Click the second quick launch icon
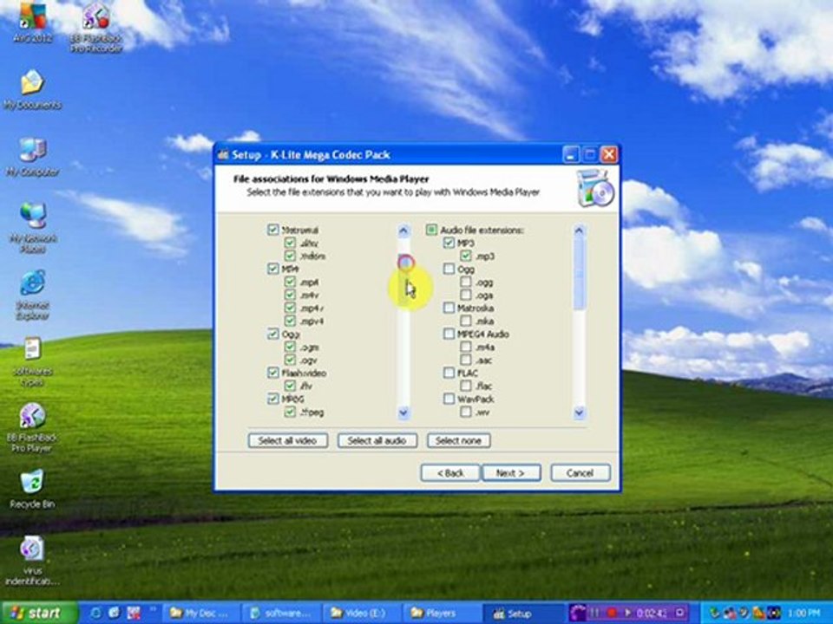The image size is (833, 624). click(x=115, y=613)
